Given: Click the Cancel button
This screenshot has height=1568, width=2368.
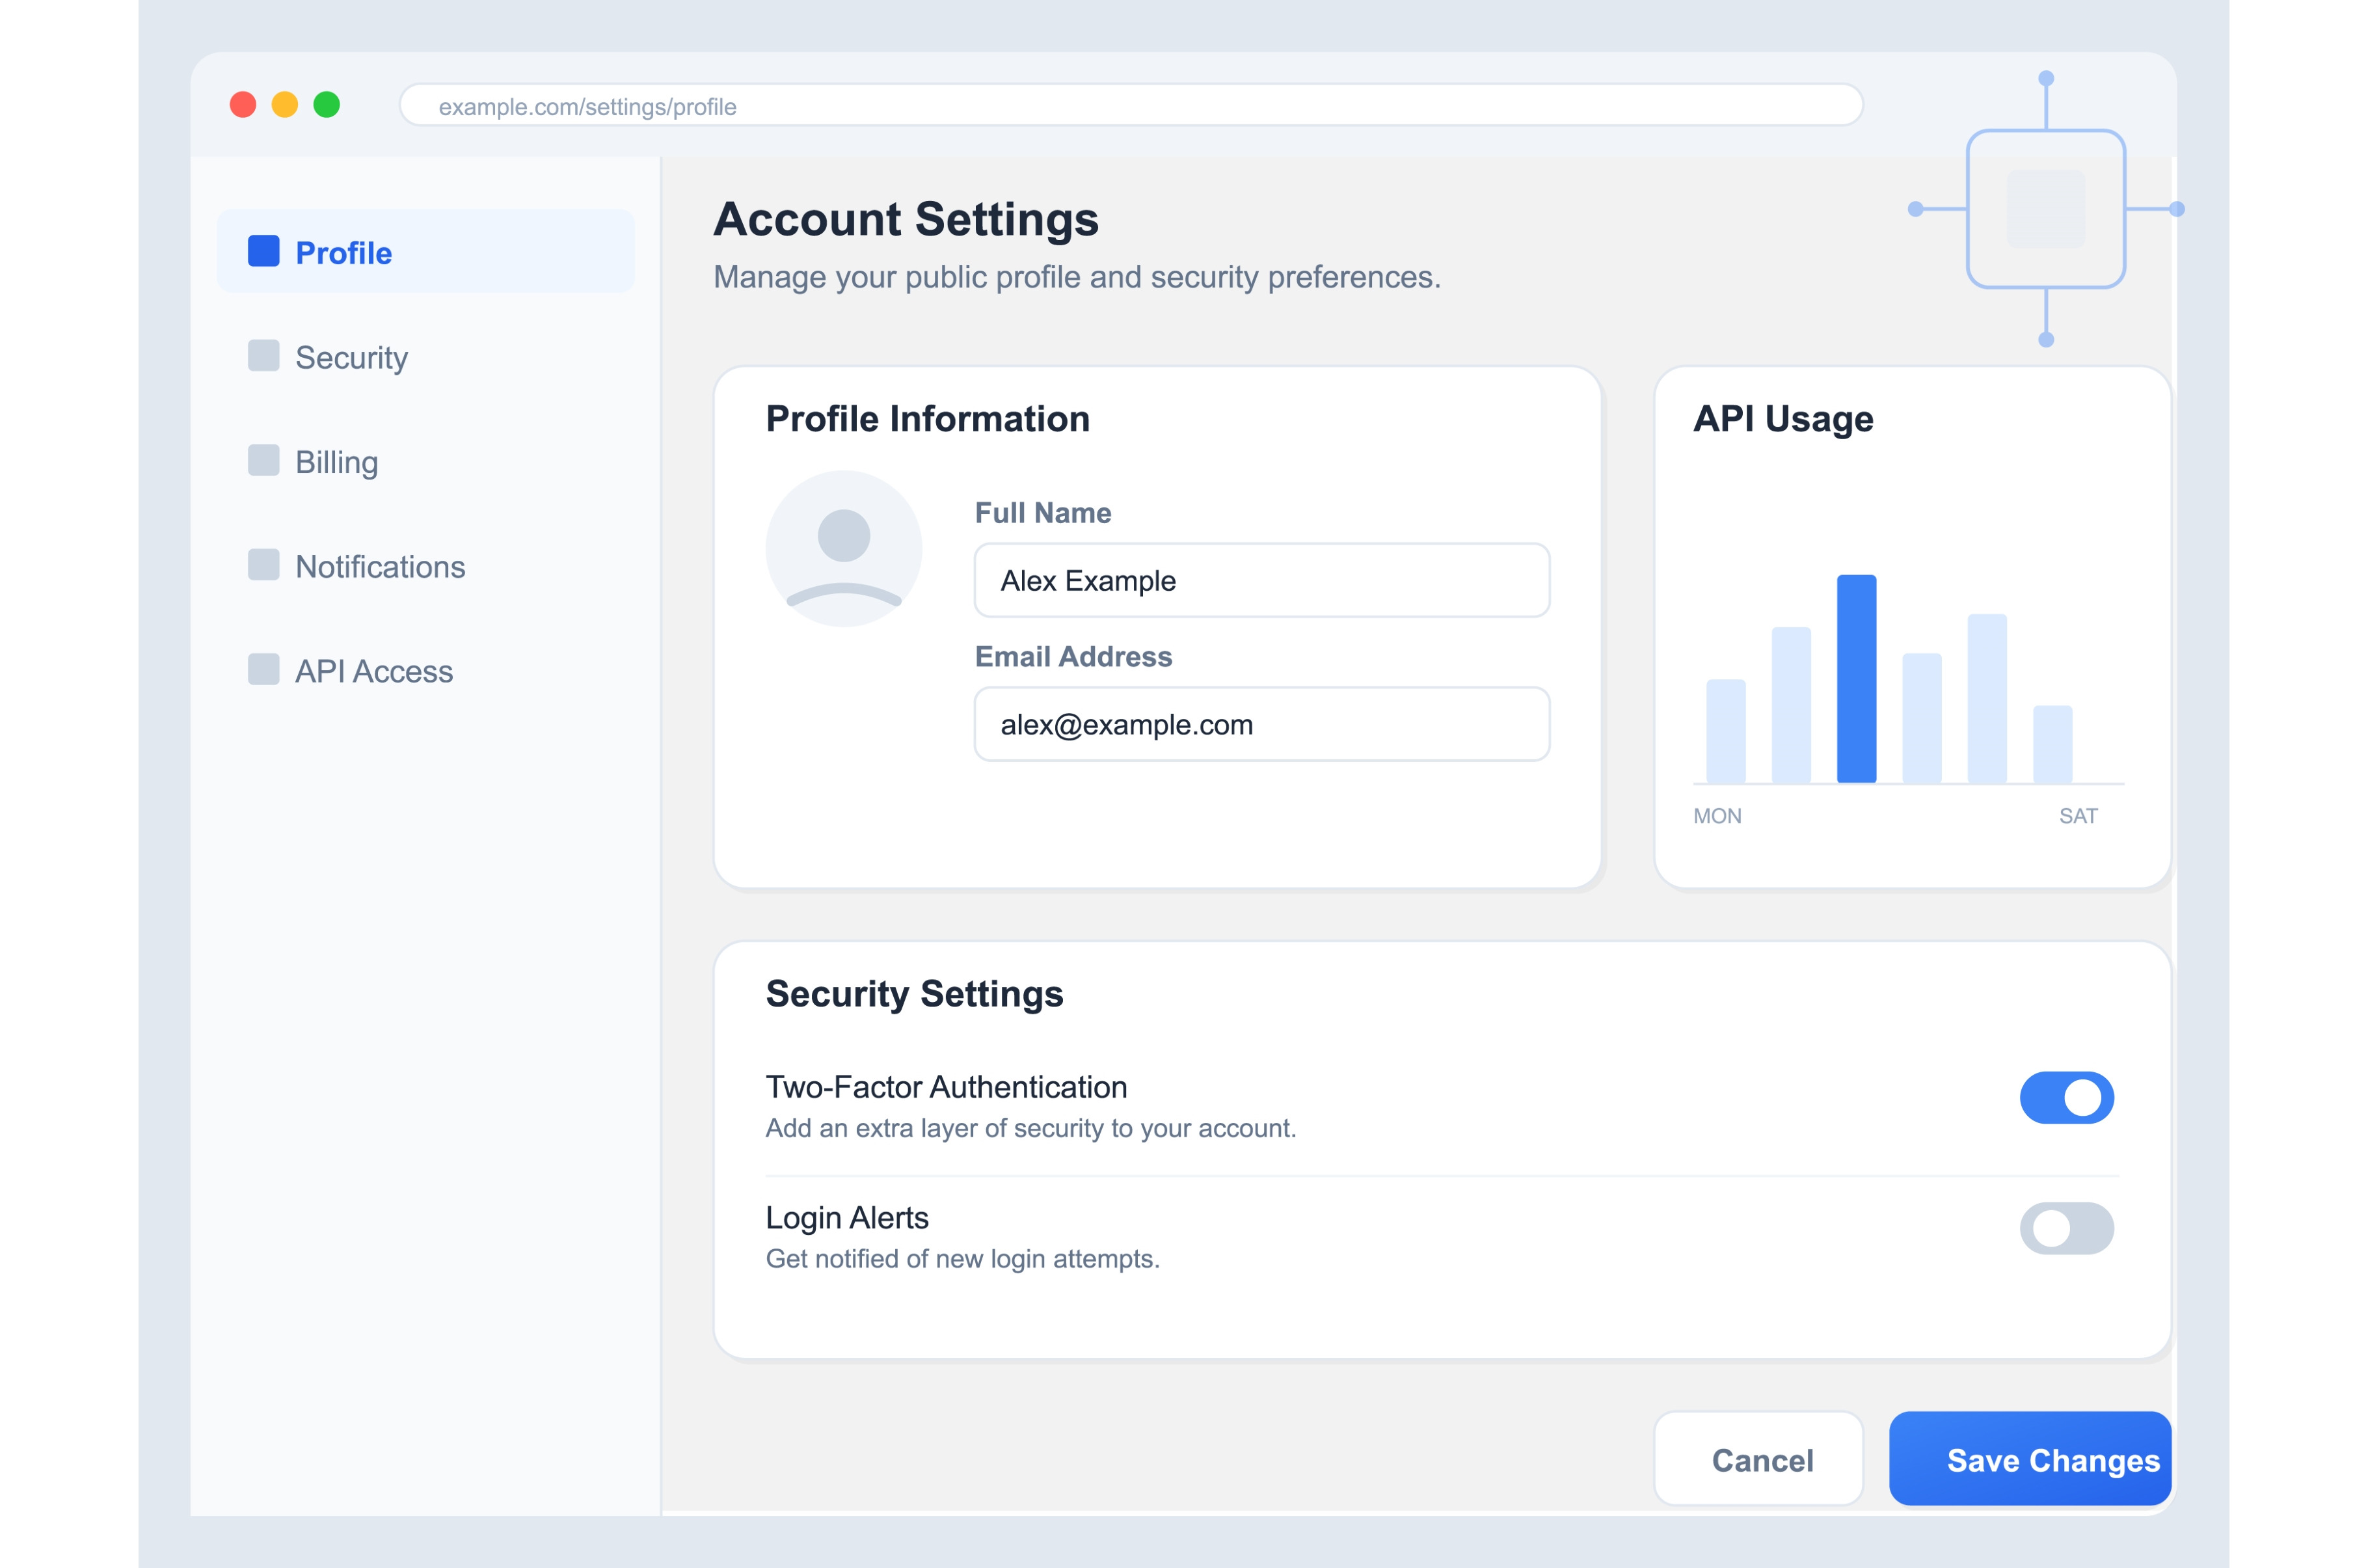Looking at the screenshot, I should pyautogui.click(x=1759, y=1459).
